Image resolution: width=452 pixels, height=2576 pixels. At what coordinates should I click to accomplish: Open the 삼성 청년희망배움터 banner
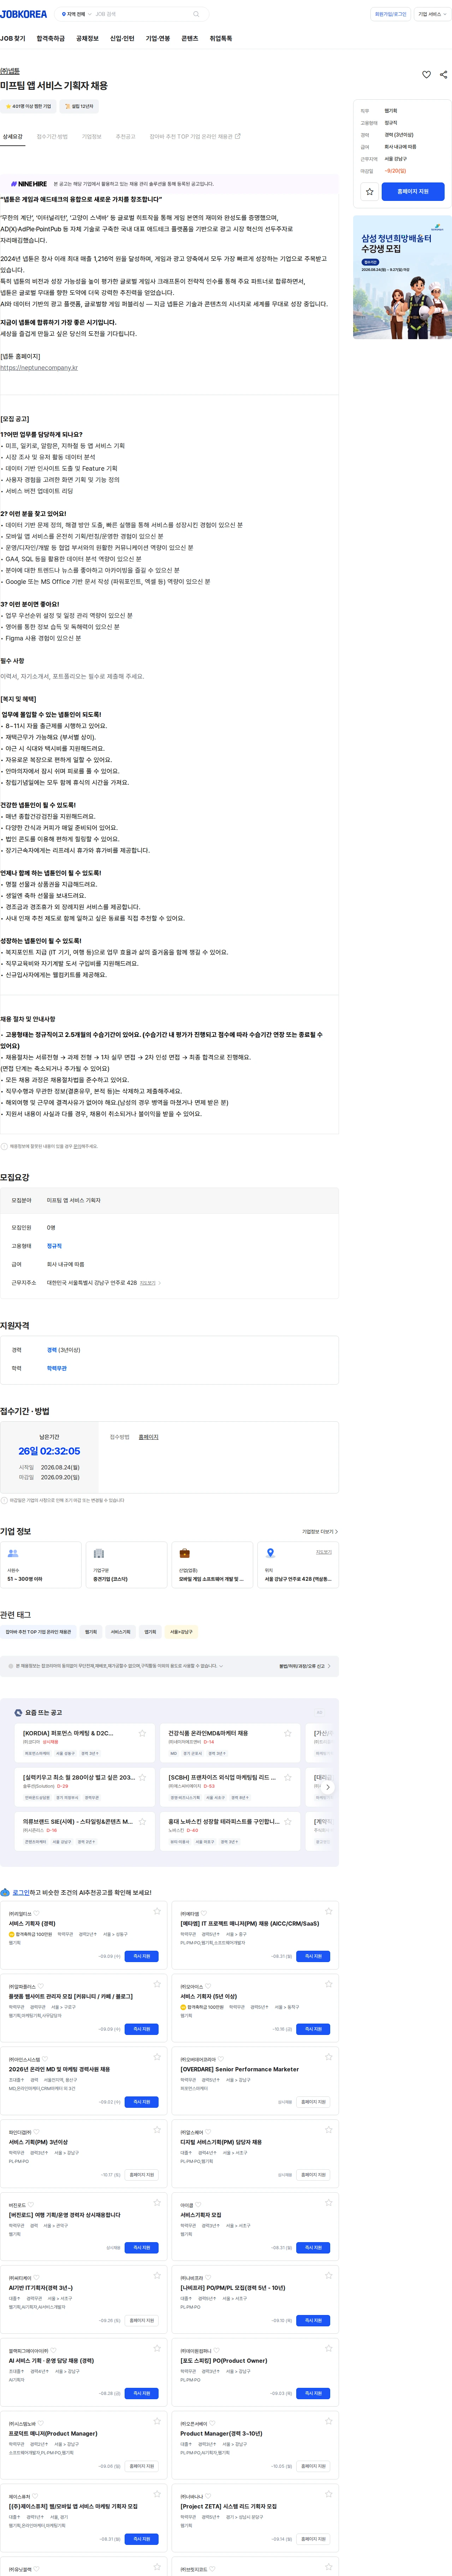402,277
